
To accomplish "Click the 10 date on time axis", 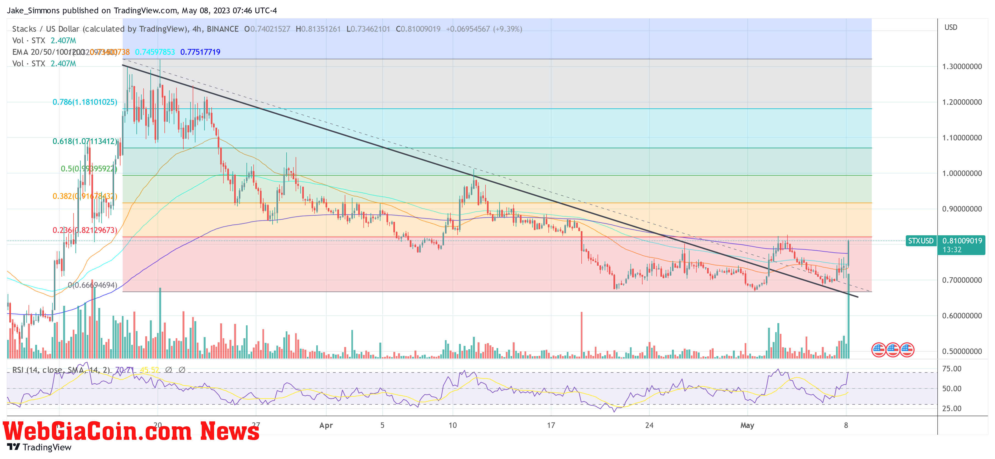I will point(452,426).
